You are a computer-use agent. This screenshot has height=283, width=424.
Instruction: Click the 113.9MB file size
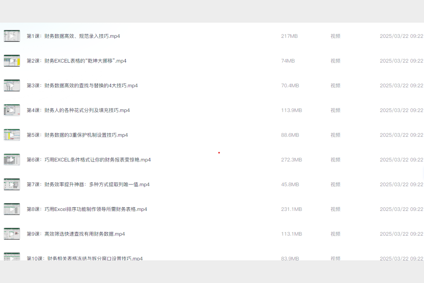click(x=291, y=110)
